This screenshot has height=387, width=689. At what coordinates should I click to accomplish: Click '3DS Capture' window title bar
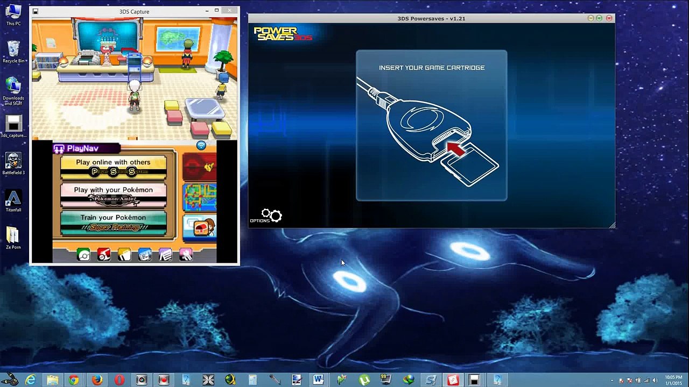(x=135, y=11)
